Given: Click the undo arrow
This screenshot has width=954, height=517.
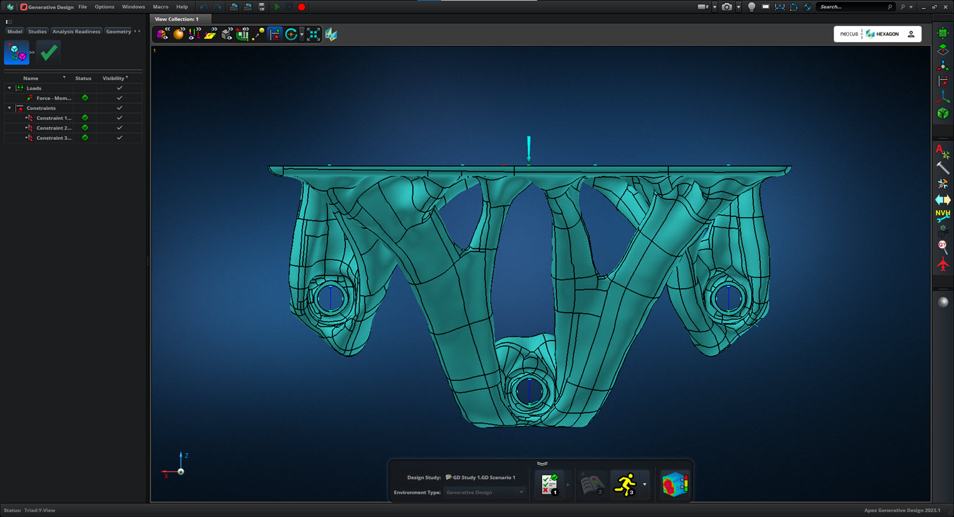Looking at the screenshot, I should 204,7.
